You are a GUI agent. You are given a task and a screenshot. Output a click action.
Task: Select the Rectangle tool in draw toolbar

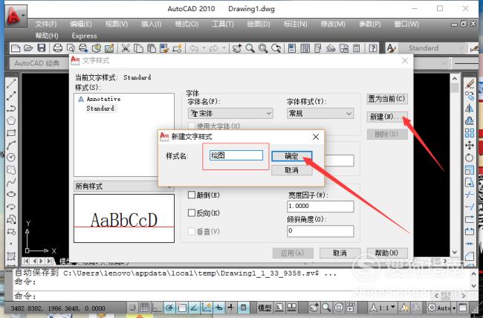coord(11,133)
